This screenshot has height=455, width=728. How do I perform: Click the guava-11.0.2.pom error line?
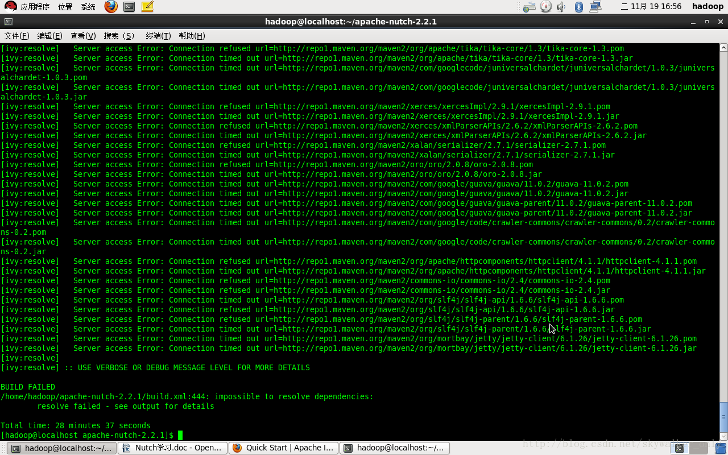click(x=315, y=184)
